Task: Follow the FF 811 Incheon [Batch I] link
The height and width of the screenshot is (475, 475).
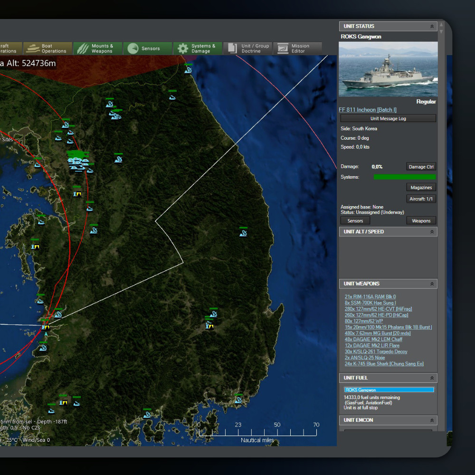Action: point(367,110)
